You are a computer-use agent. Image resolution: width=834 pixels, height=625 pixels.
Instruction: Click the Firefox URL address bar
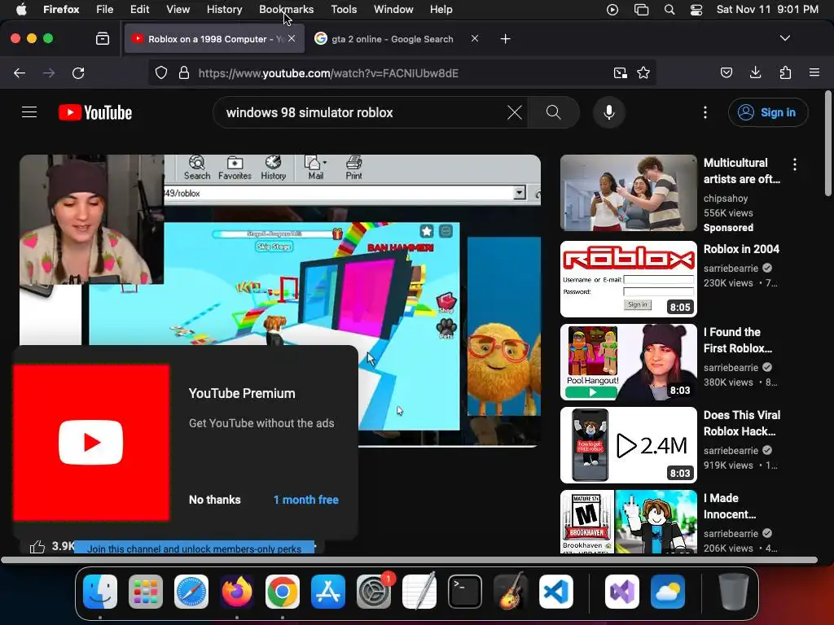click(402, 72)
